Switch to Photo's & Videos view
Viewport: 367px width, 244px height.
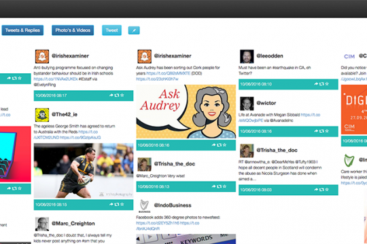point(73,30)
